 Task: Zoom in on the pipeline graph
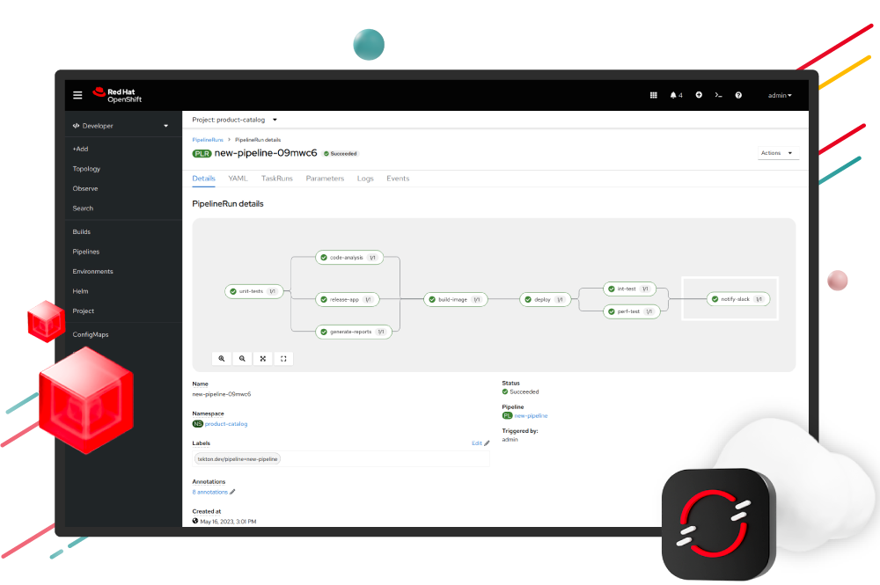point(222,358)
